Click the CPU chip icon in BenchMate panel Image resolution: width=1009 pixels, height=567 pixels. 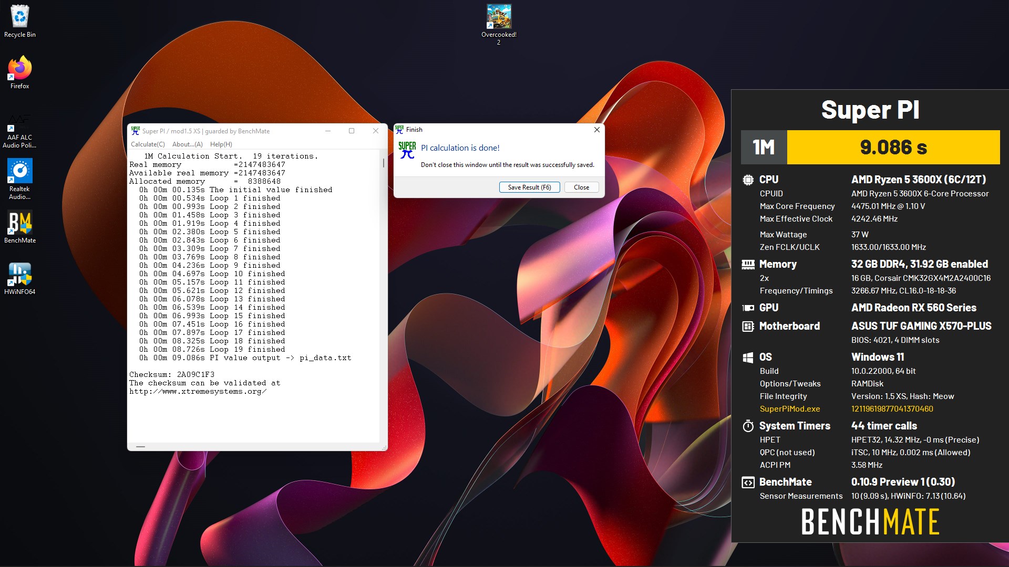[748, 180]
